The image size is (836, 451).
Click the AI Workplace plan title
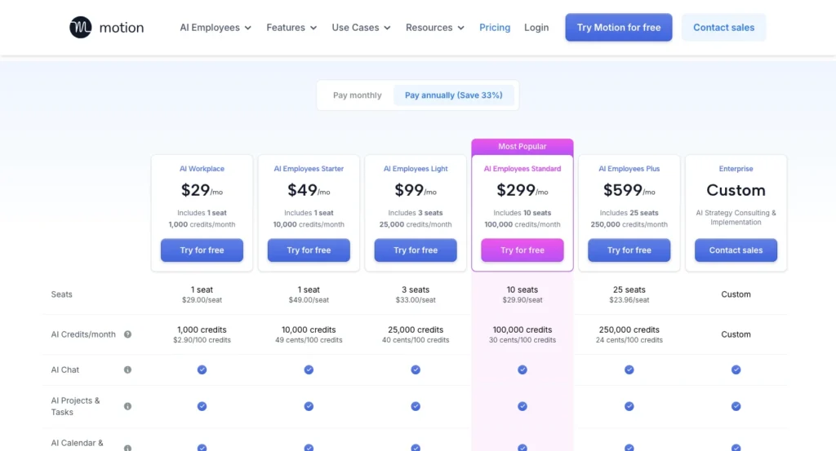coord(202,169)
